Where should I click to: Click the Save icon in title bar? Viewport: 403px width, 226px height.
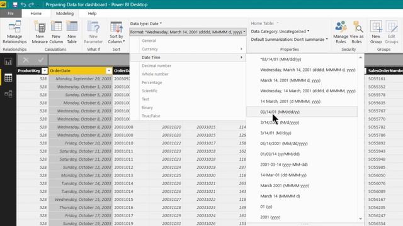(x=15, y=4)
